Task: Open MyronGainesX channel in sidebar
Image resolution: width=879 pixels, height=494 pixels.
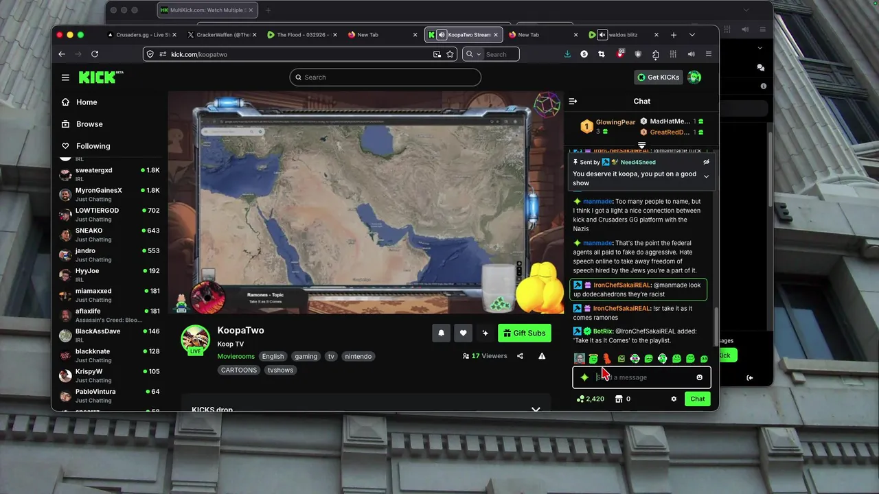Action: tap(110, 194)
